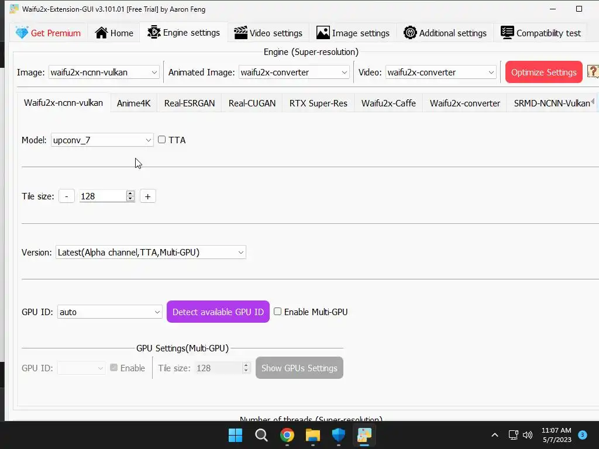599x449 pixels.
Task: Click the Compatibility test monitor icon
Action: (507, 33)
